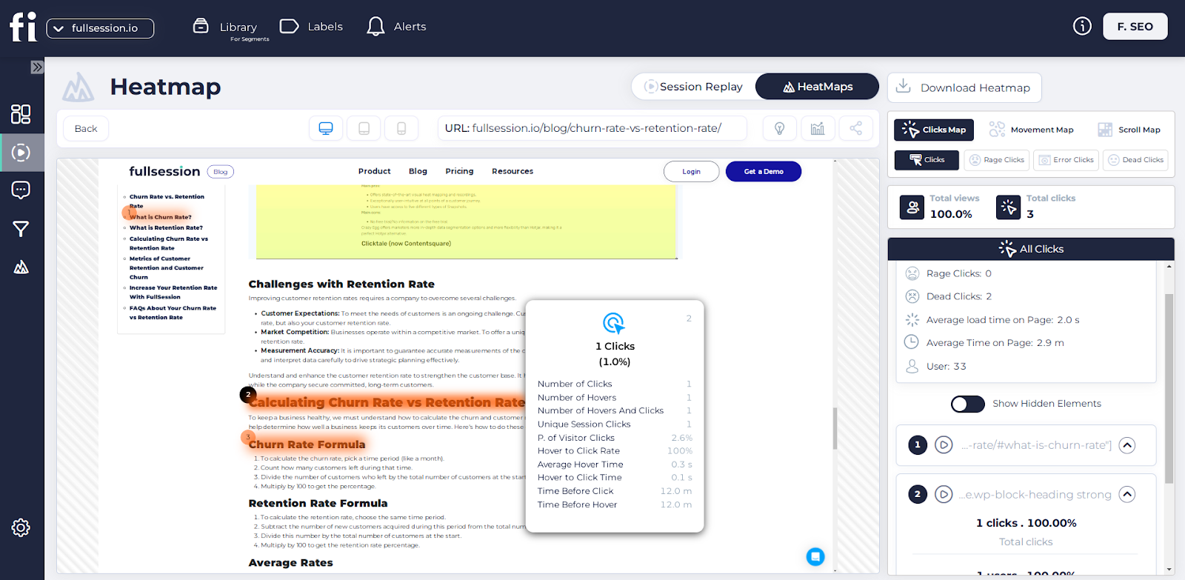Select the tablet device view icon
This screenshot has width=1185, height=580.
click(364, 129)
